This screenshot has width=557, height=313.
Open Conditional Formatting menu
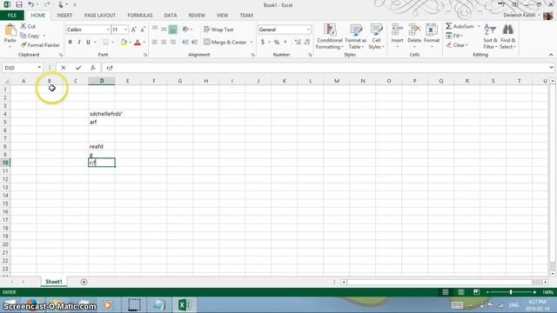330,37
